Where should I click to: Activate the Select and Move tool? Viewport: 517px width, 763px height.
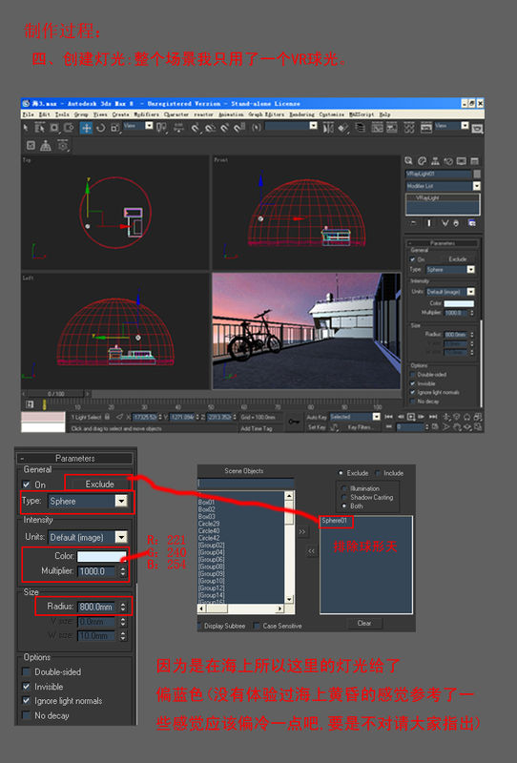(86, 128)
